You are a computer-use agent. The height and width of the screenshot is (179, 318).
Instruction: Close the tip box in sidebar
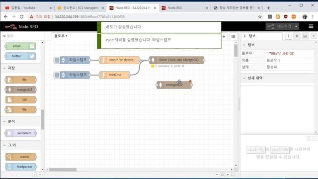coord(314,138)
